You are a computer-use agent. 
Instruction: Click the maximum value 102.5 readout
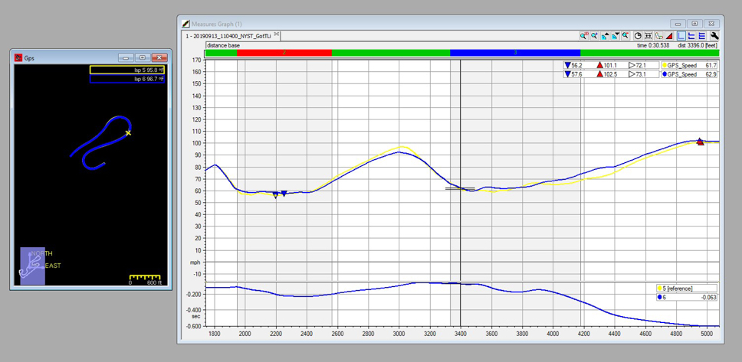pyautogui.click(x=606, y=74)
